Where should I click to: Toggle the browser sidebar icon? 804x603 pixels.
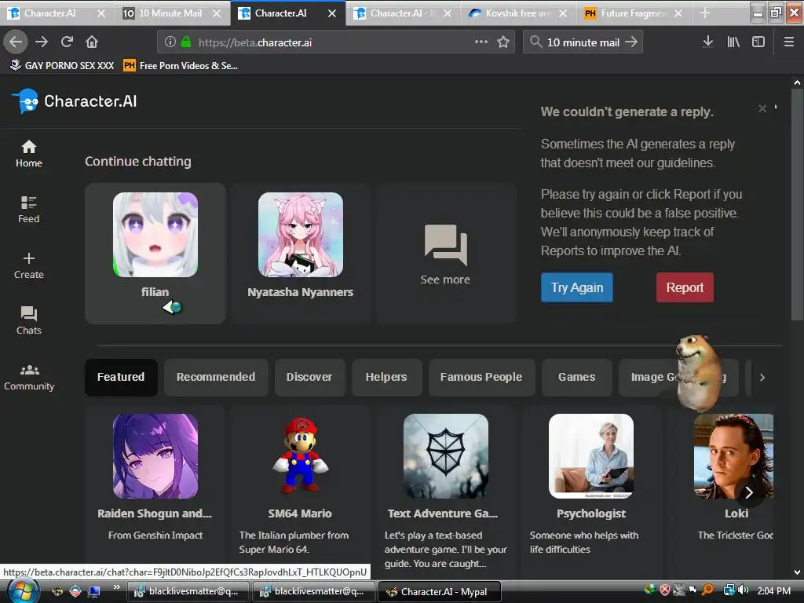point(758,42)
